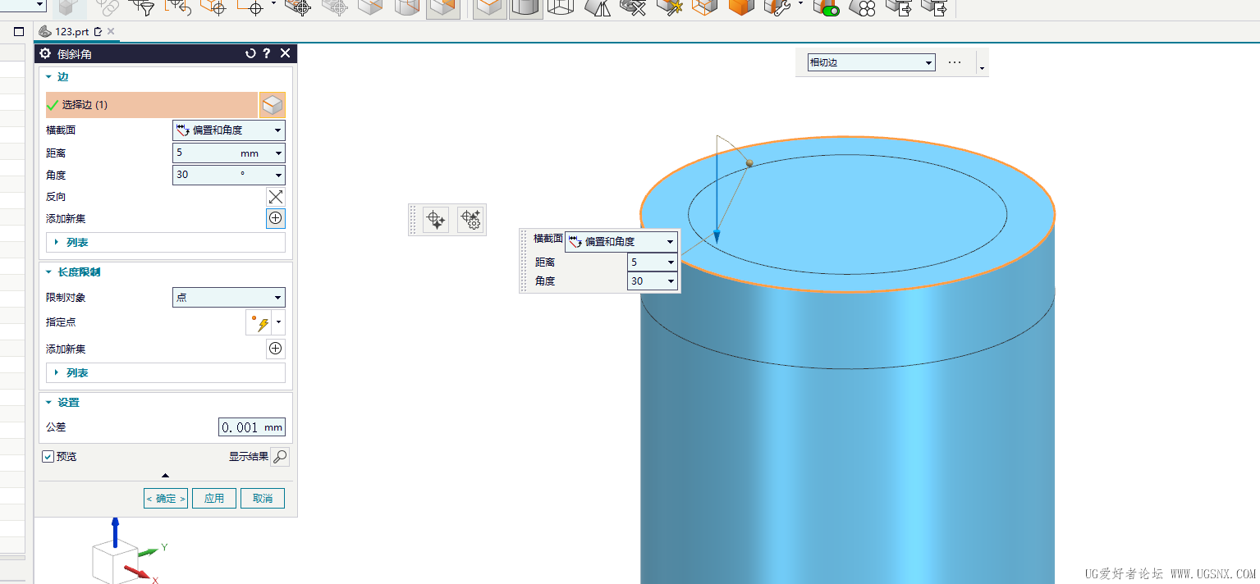
Task: Open the 距离 unit dropdown arrow in the dialog
Action: 279,153
